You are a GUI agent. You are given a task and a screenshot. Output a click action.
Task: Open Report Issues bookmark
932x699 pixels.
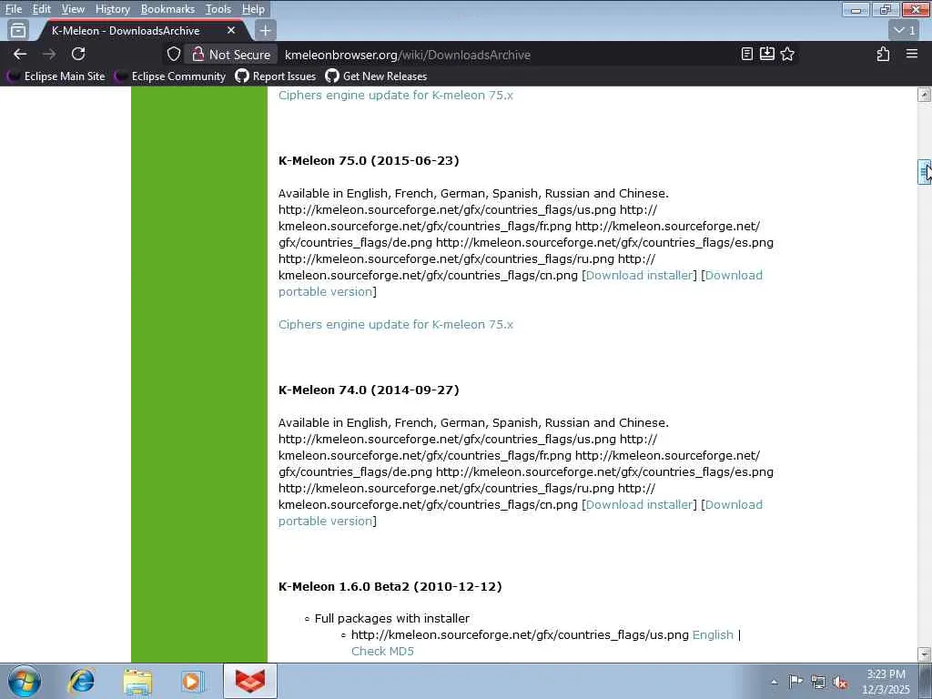[x=275, y=76]
